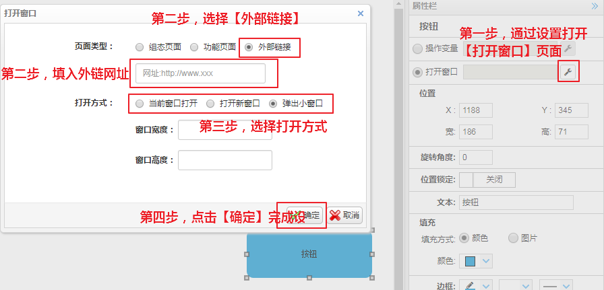Click the 宽 field showing 186
Viewport: 604px width, 290px height.
(476, 132)
